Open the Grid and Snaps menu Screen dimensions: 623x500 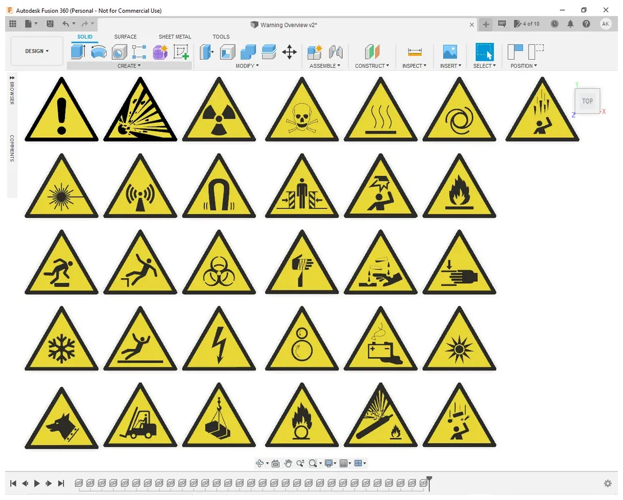tap(344, 463)
